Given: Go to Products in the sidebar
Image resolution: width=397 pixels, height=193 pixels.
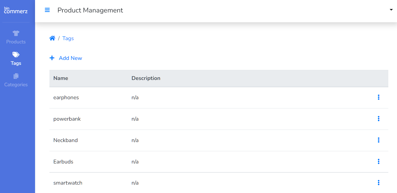Looking at the screenshot, I should click(16, 42).
